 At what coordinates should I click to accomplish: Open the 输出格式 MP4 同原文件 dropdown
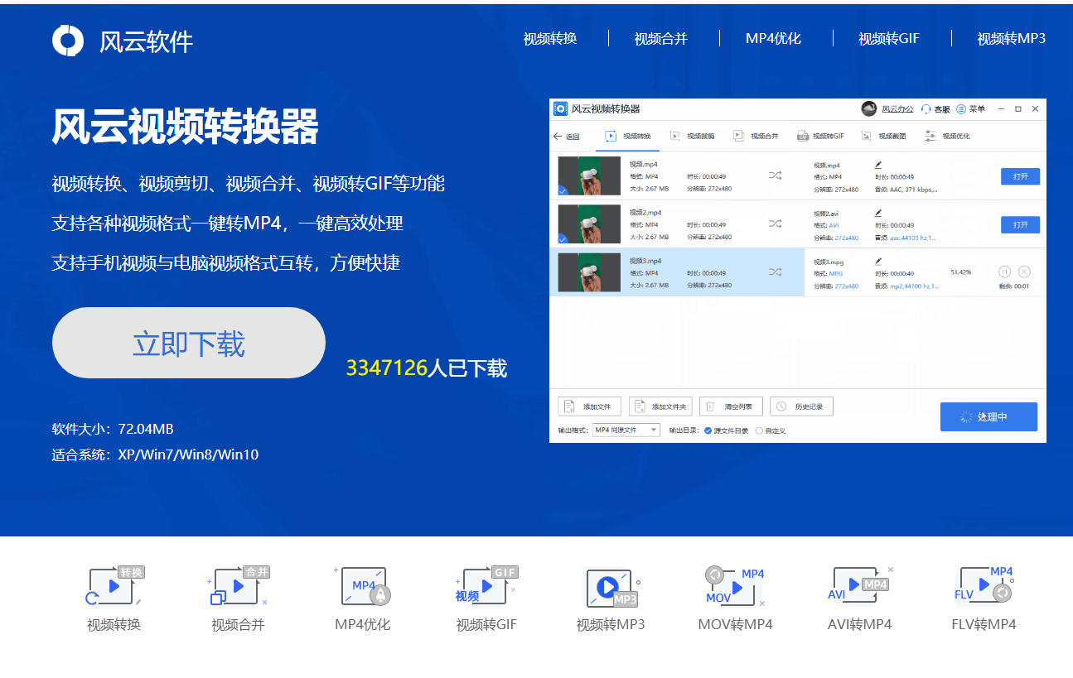click(626, 430)
